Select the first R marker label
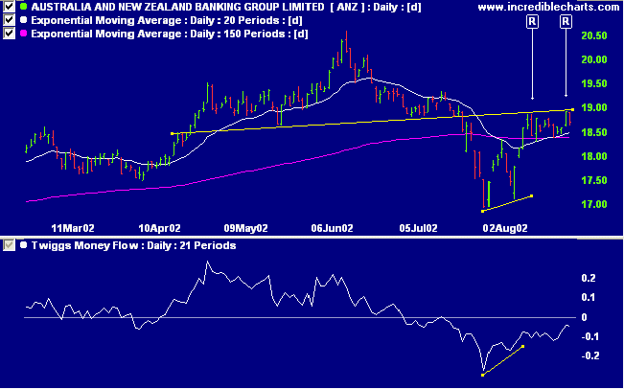This screenshot has width=624, height=389. 533,21
